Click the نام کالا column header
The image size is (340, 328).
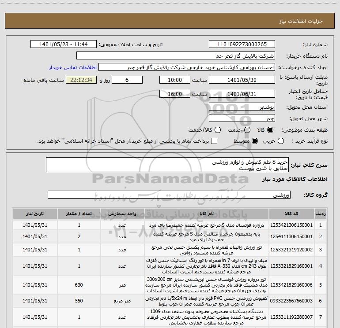207,214
